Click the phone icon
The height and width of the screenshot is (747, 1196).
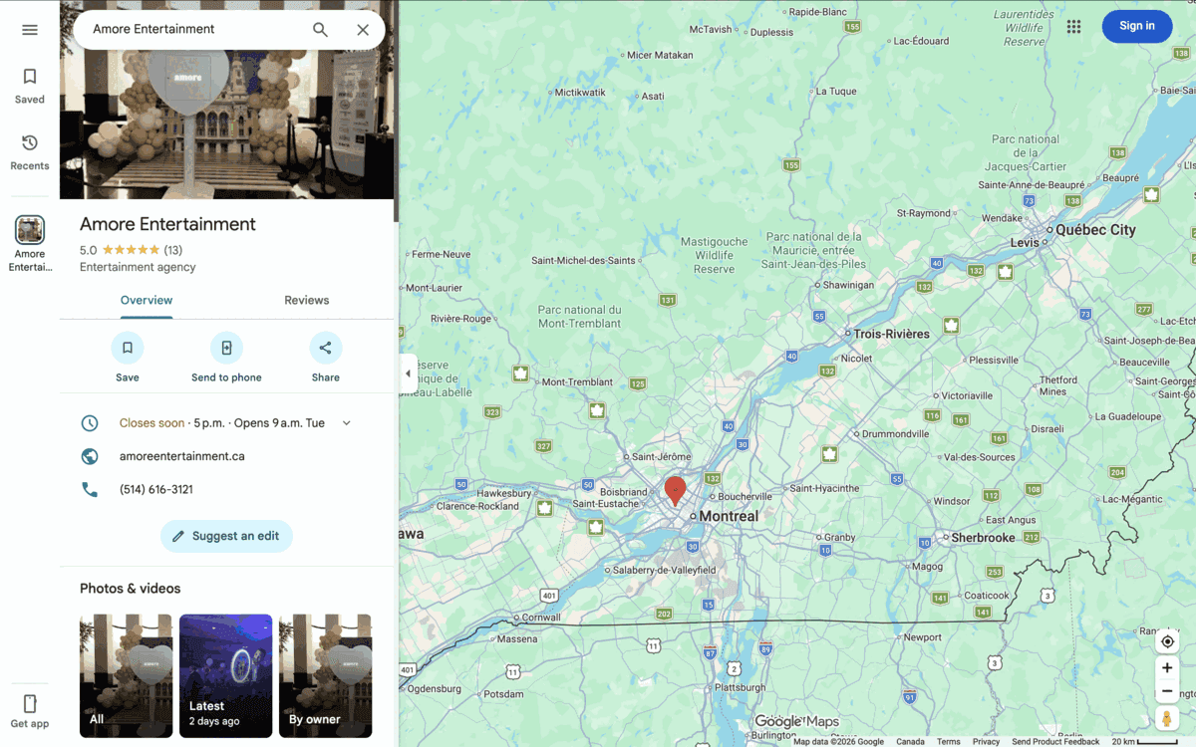pyautogui.click(x=90, y=489)
